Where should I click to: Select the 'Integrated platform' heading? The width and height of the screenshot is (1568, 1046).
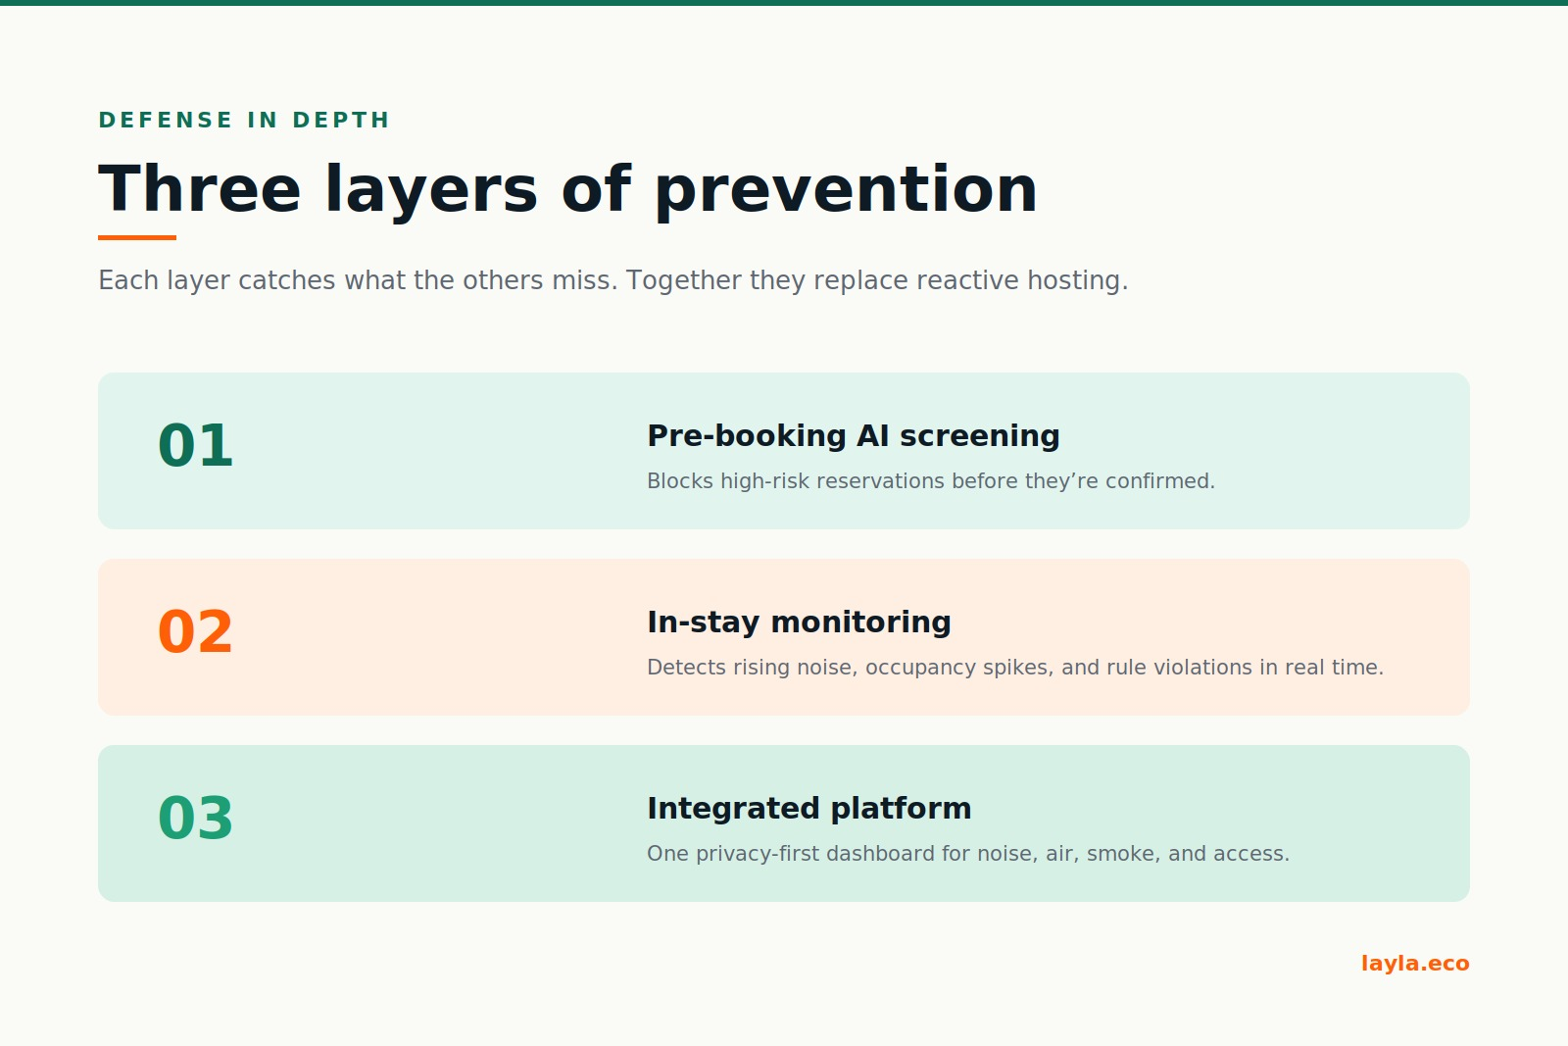tap(809, 808)
